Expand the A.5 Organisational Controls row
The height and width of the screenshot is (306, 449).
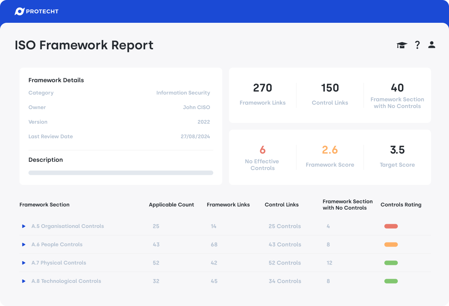point(68,226)
